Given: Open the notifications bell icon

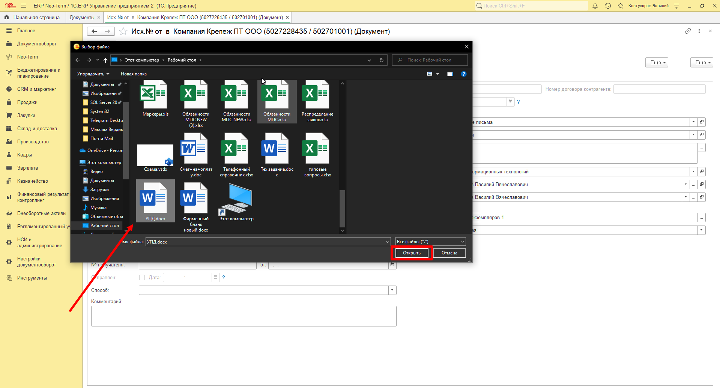Looking at the screenshot, I should click(595, 6).
